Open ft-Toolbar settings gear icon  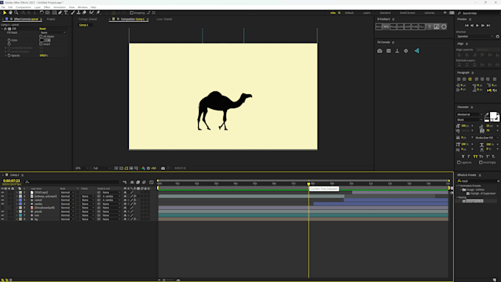444,27
